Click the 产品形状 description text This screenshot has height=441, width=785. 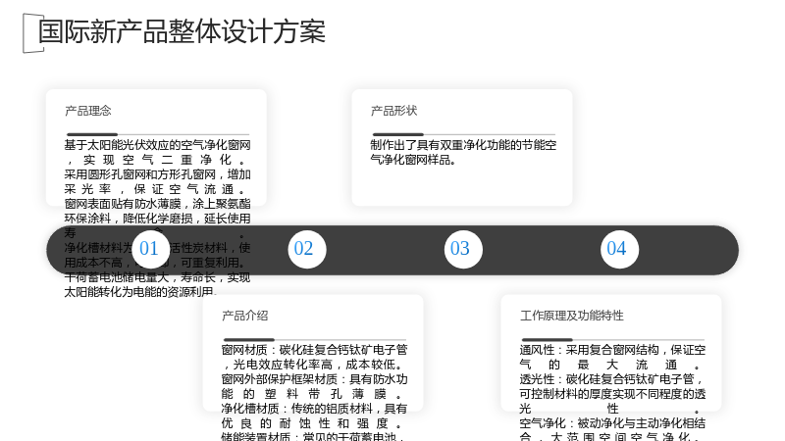coord(463,153)
